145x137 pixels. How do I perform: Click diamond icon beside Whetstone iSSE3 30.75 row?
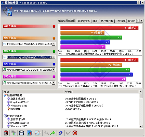coord(8,106)
